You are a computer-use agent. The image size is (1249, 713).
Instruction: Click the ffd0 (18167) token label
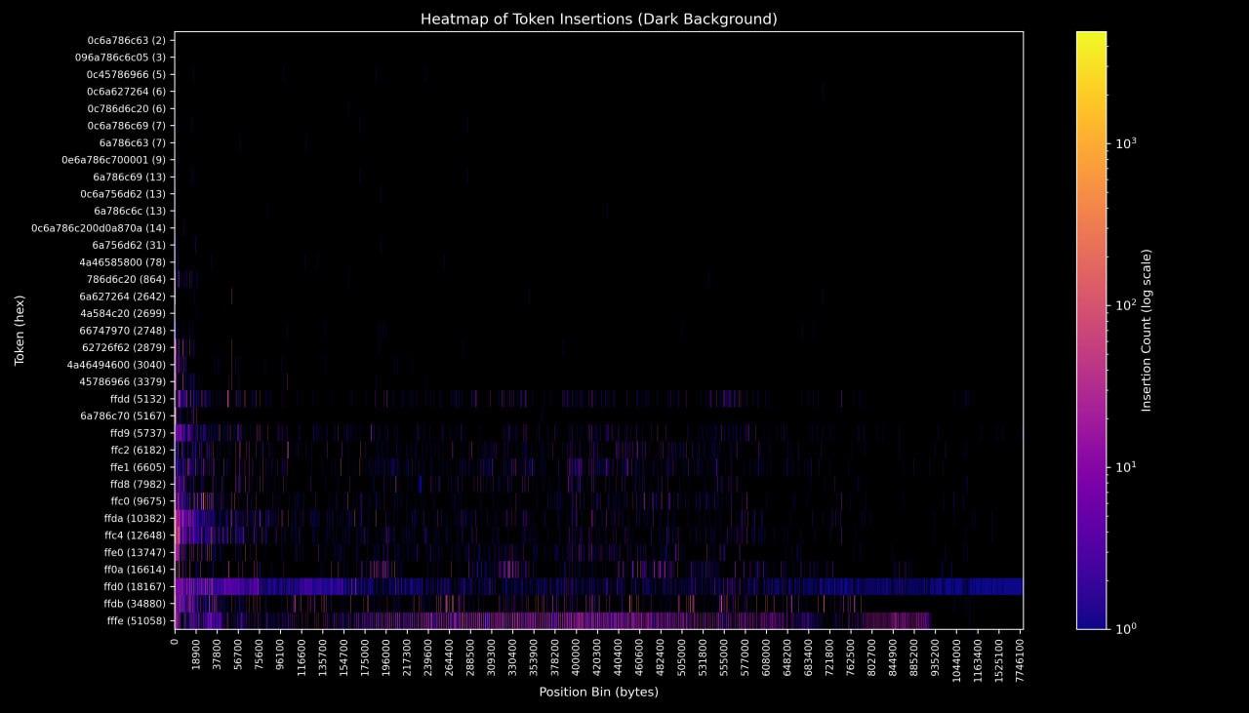[135, 586]
